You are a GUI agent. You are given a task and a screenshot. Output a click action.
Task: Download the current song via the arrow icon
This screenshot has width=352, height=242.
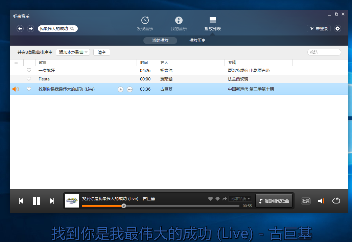pos(217,199)
